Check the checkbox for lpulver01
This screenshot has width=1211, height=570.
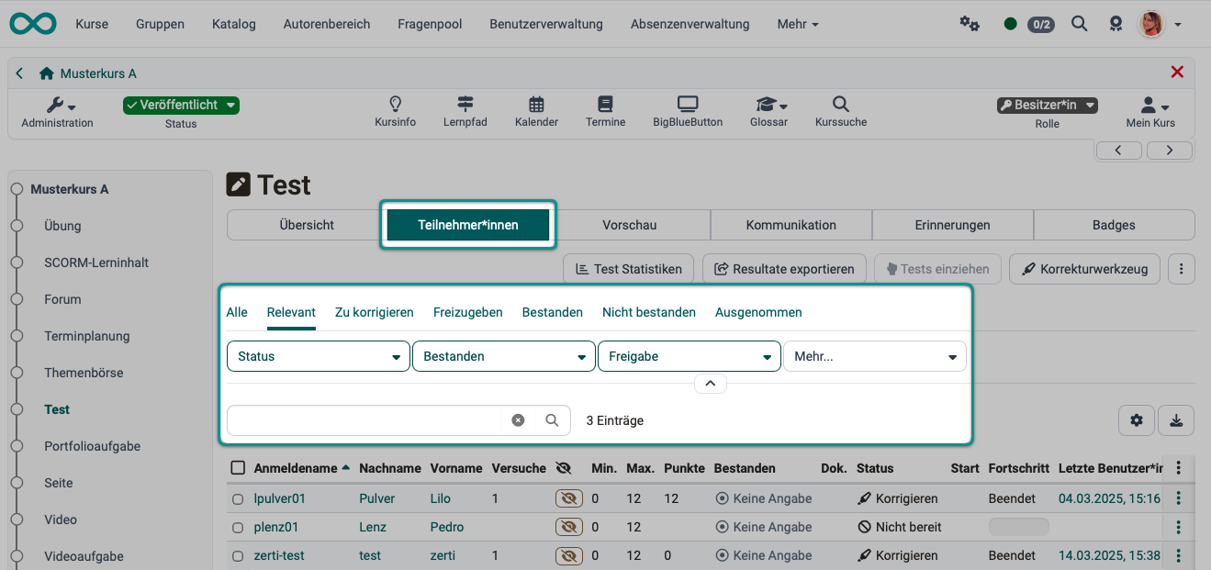[x=238, y=499]
